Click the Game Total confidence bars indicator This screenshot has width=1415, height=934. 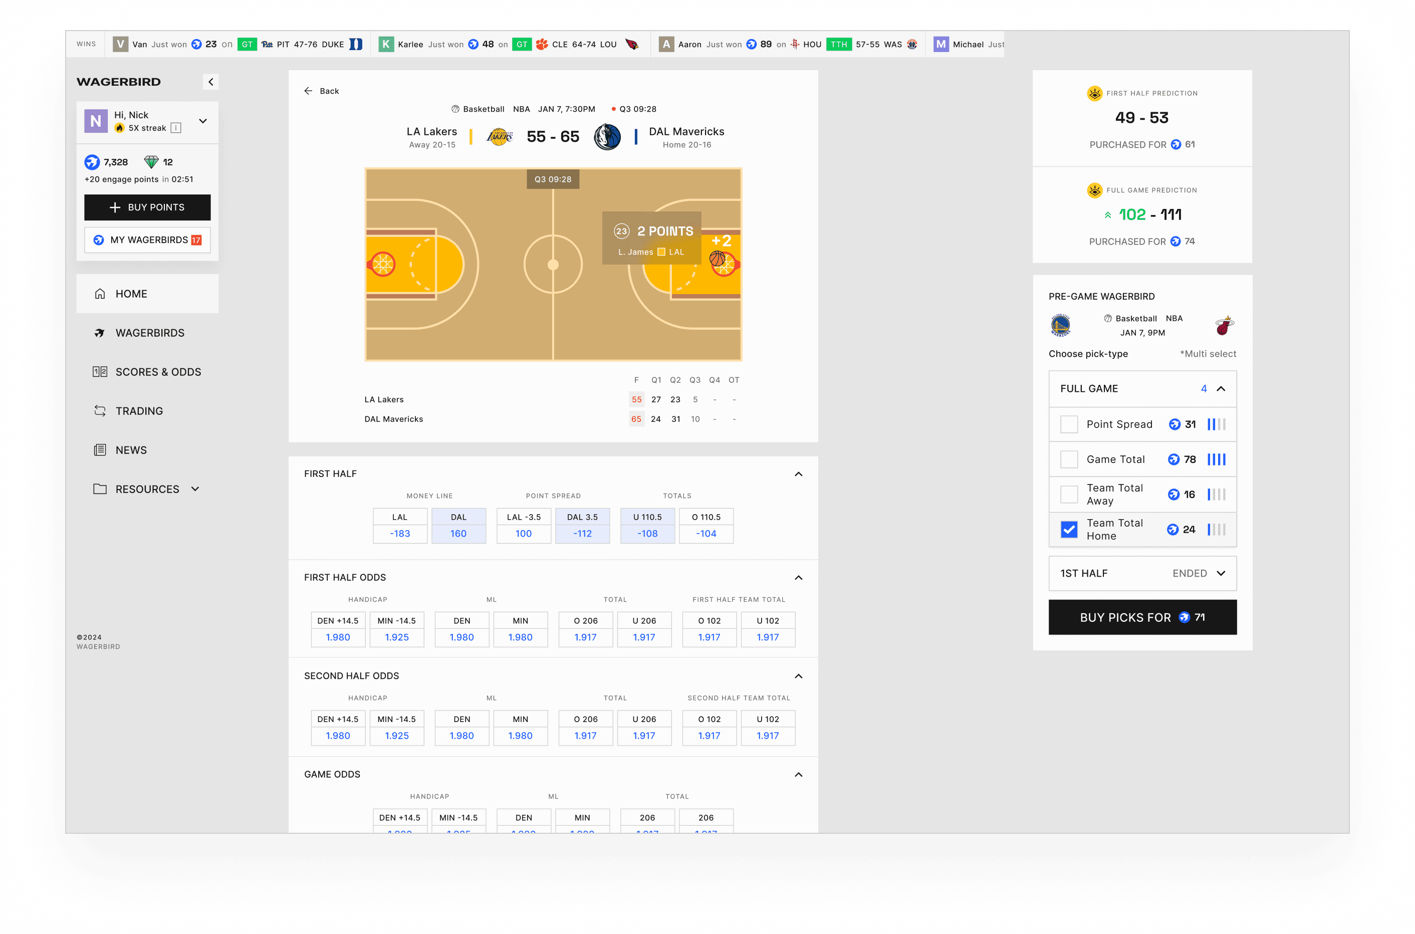pos(1216,459)
